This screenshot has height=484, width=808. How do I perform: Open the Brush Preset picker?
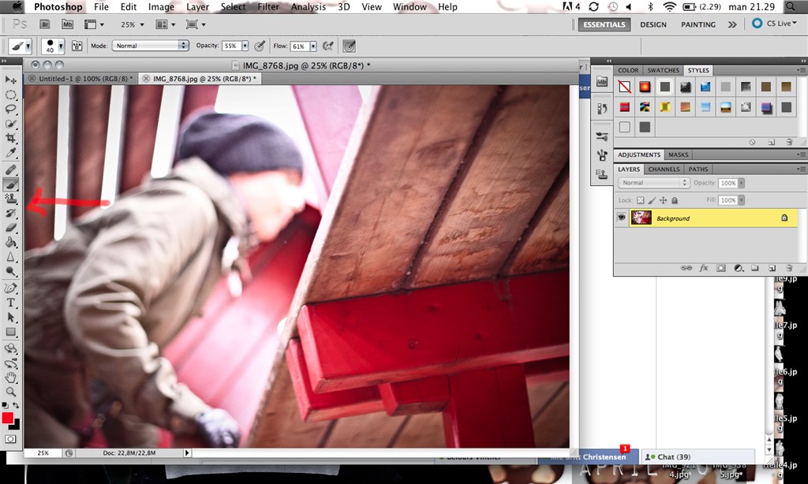coord(53,46)
